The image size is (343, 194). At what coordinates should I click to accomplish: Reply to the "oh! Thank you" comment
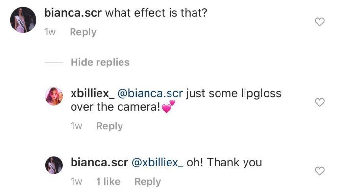point(147,182)
